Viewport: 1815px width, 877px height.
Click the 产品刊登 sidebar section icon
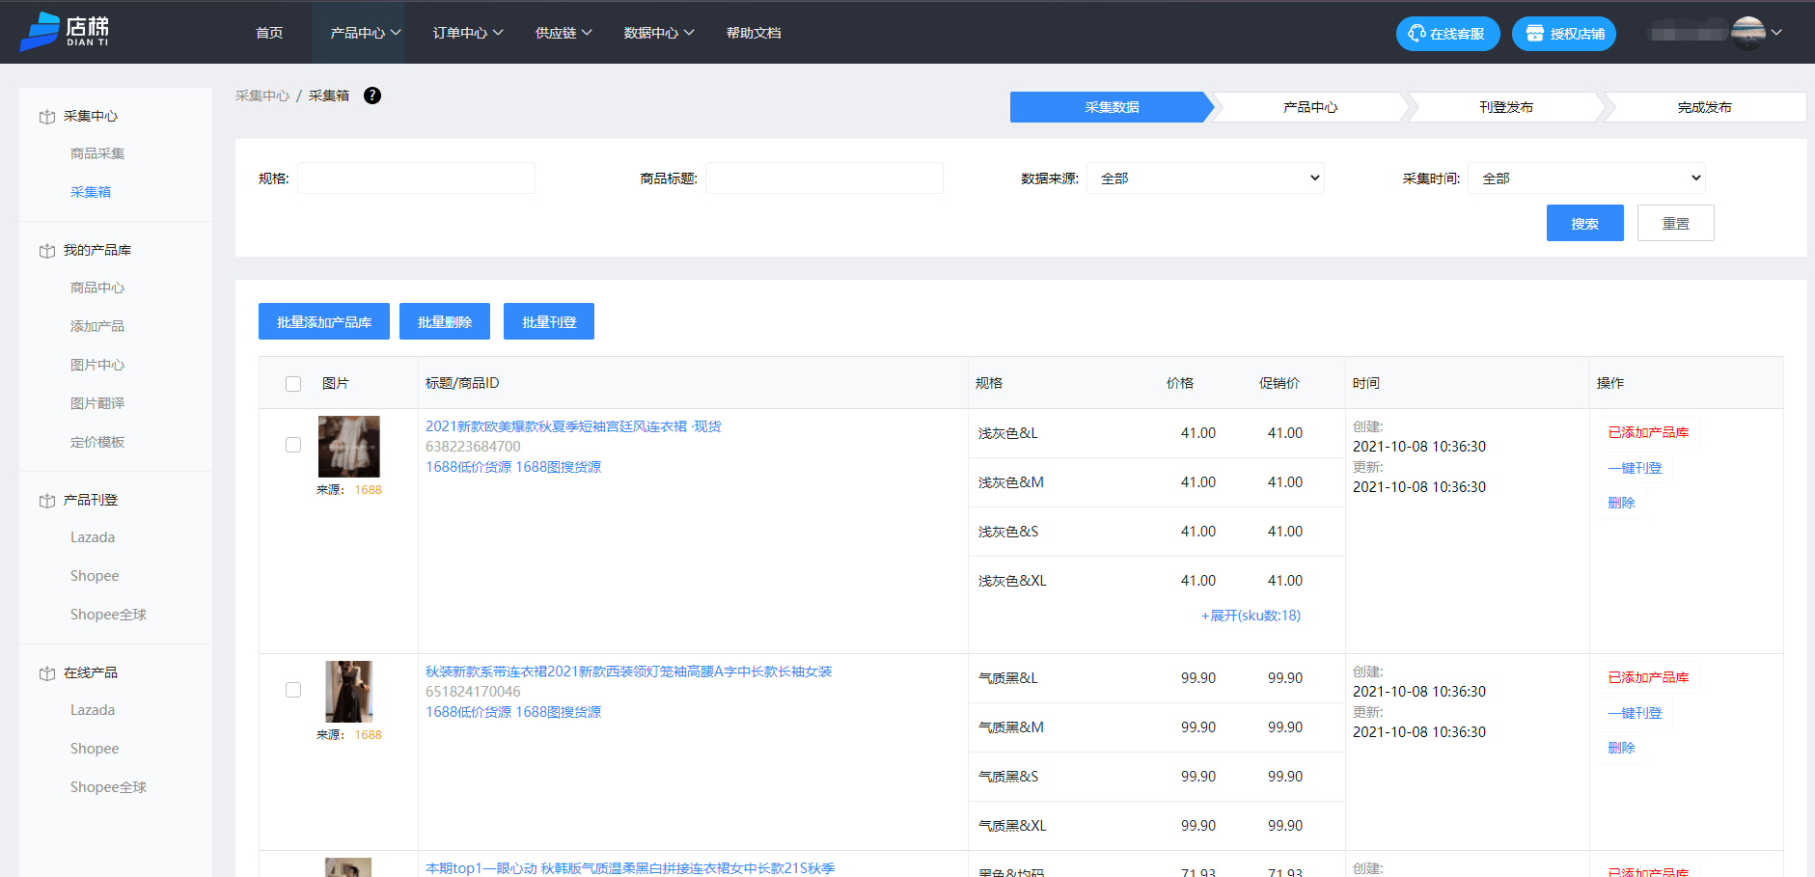pyautogui.click(x=46, y=499)
